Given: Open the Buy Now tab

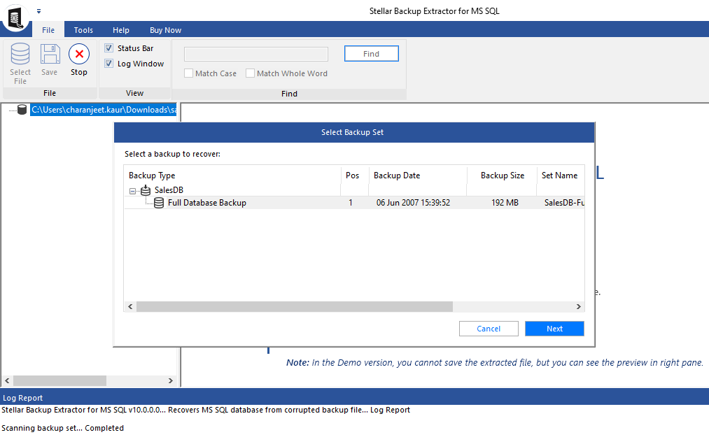Looking at the screenshot, I should (165, 30).
